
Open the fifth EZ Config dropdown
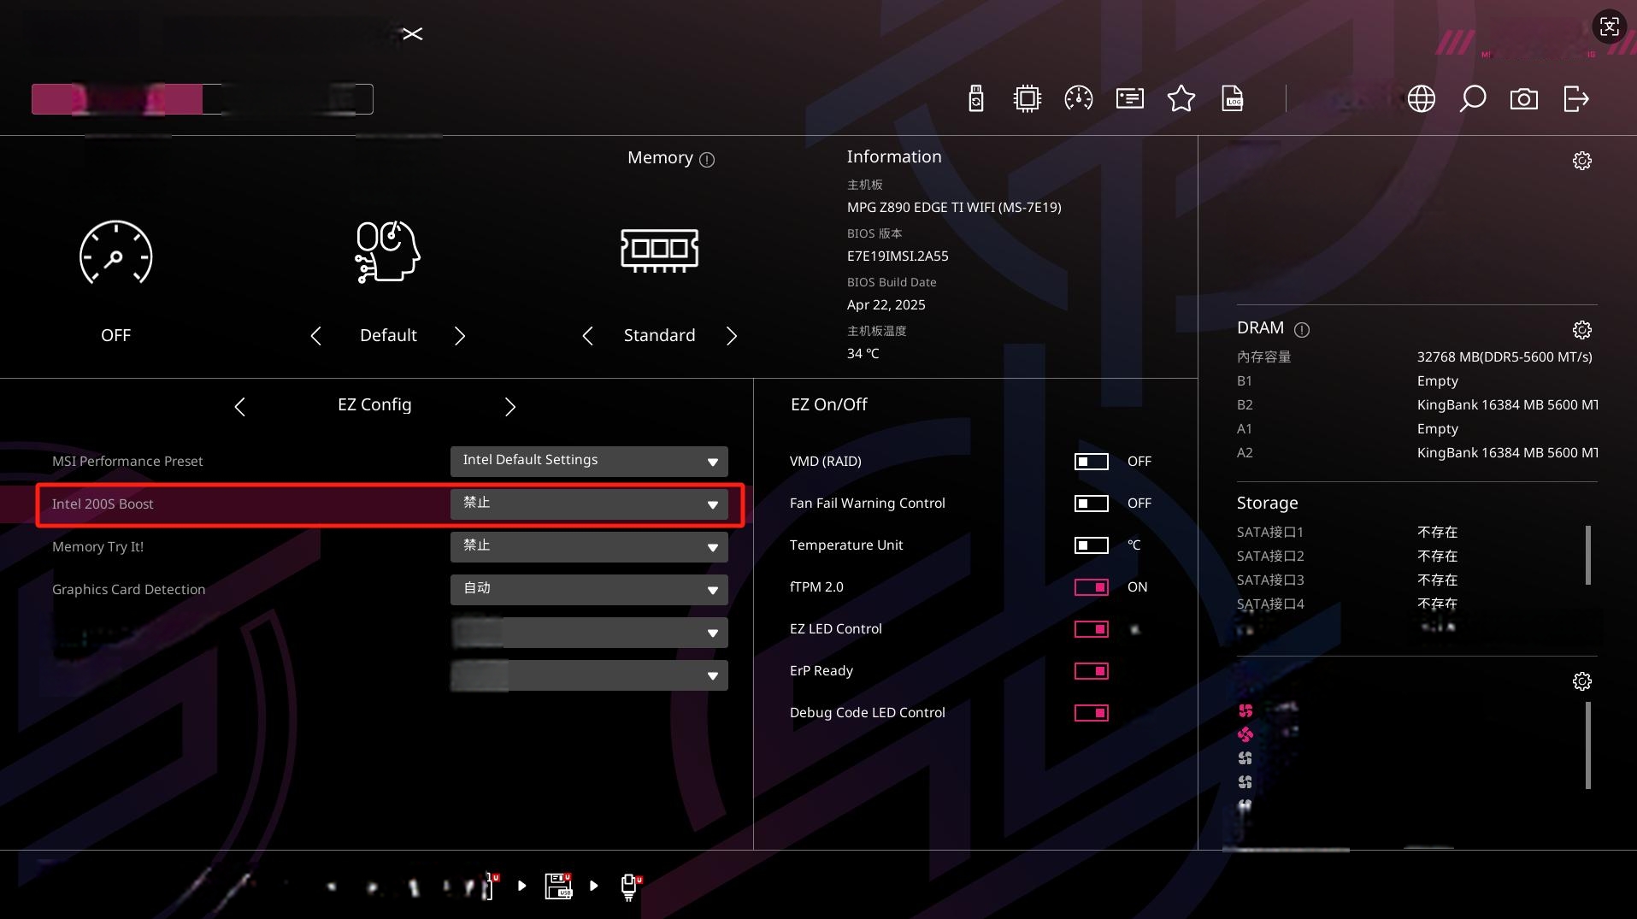[589, 632]
